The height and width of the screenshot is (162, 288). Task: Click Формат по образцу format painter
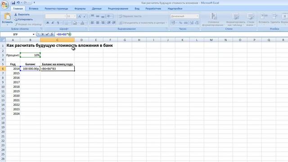[28, 24]
